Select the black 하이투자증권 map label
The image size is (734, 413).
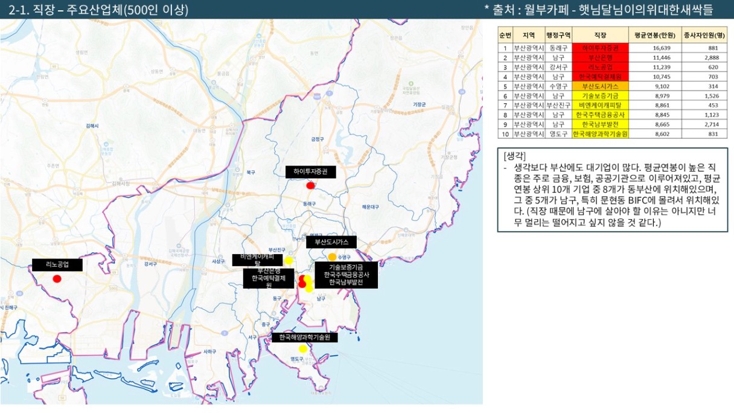pos(310,172)
